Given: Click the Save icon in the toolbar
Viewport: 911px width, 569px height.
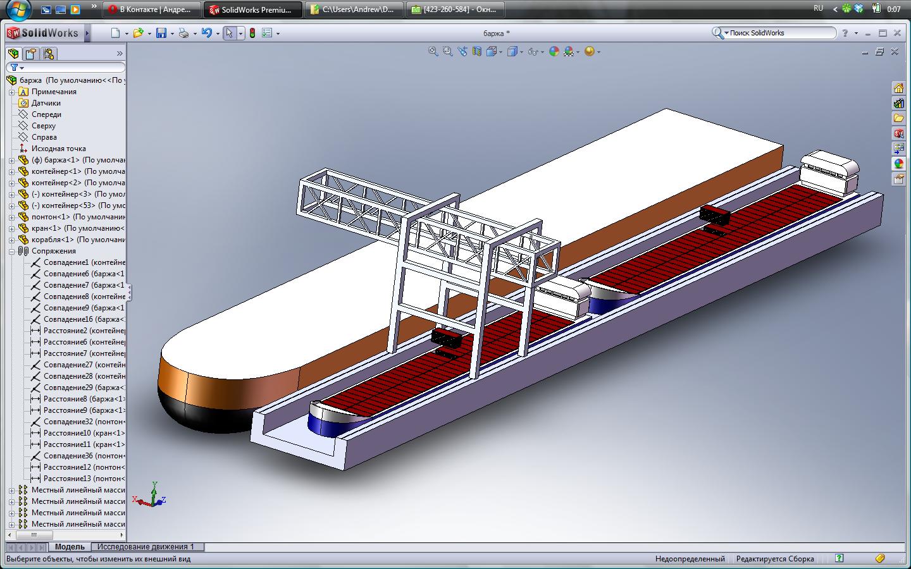Looking at the screenshot, I should click(161, 34).
